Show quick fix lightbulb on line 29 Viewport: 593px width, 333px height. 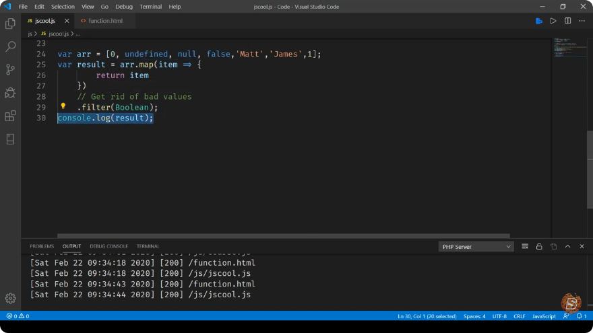63,106
